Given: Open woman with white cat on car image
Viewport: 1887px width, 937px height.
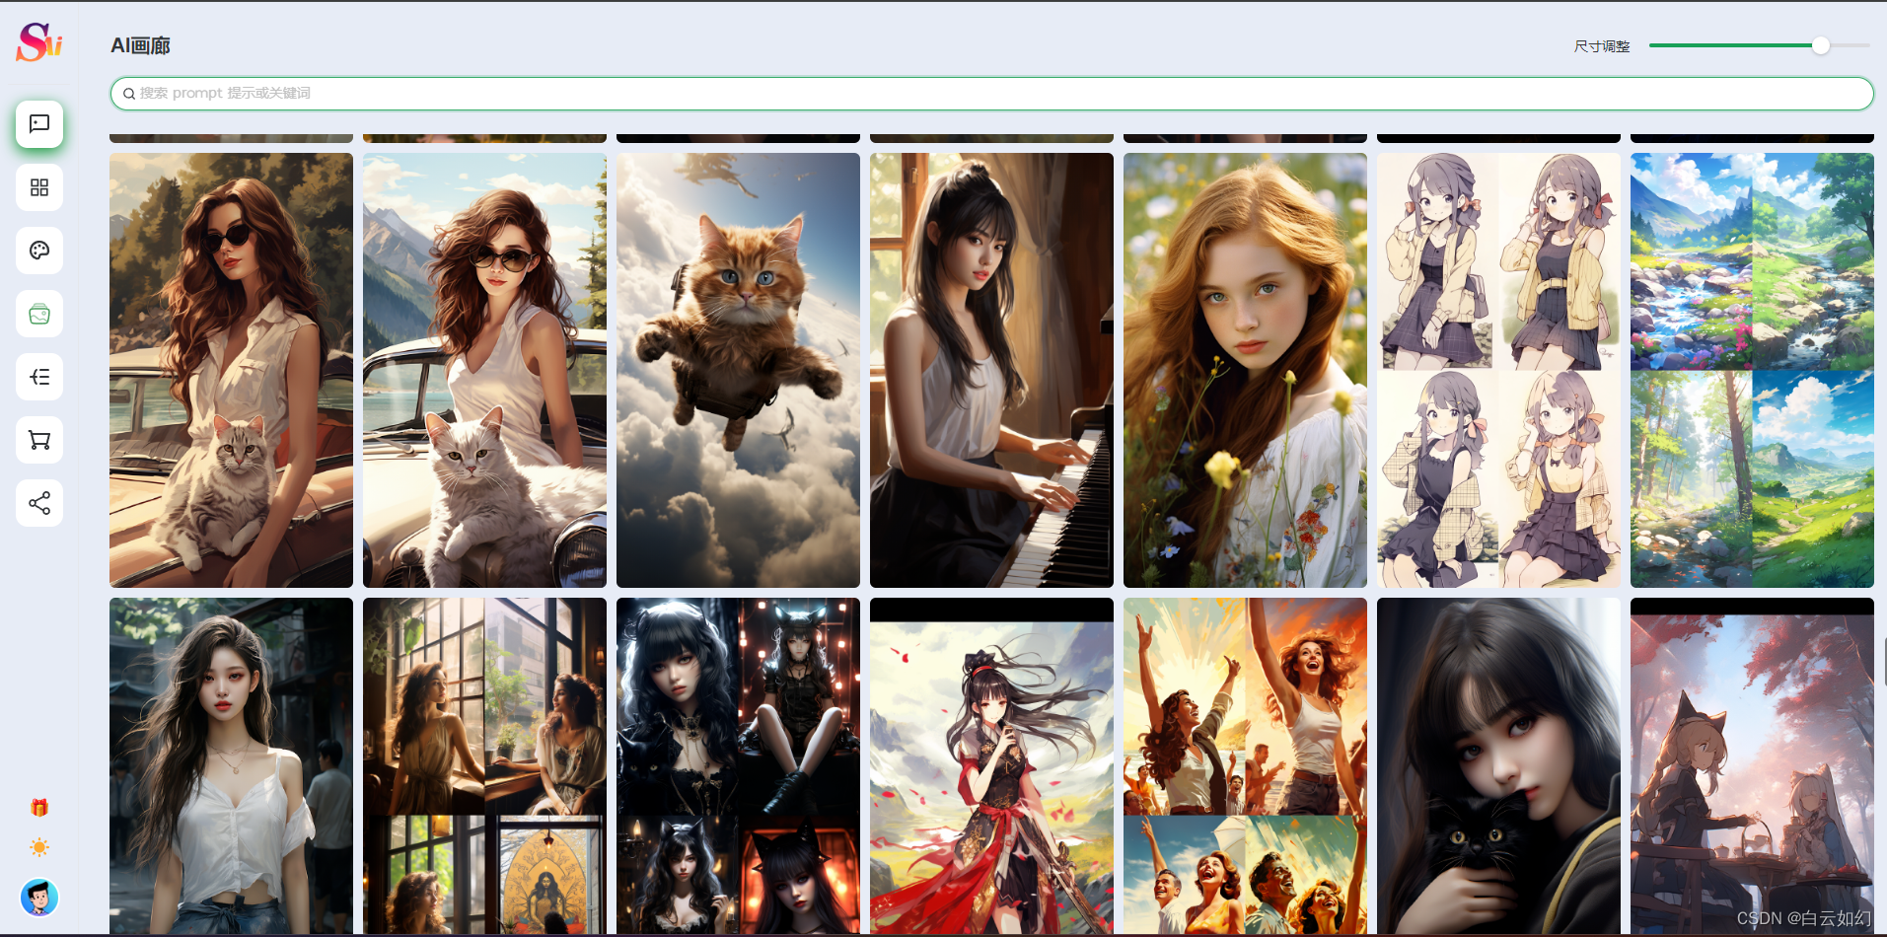Looking at the screenshot, I should 484,370.
